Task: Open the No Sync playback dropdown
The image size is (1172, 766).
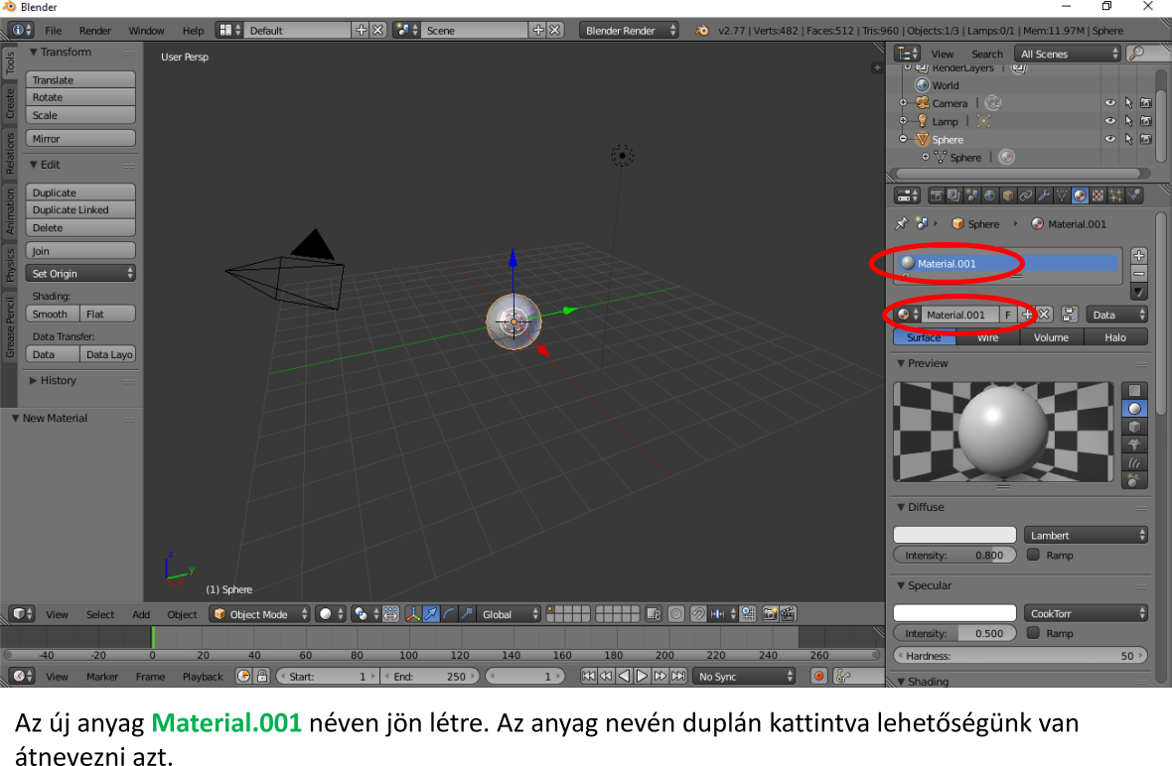Action: pyautogui.click(x=744, y=676)
